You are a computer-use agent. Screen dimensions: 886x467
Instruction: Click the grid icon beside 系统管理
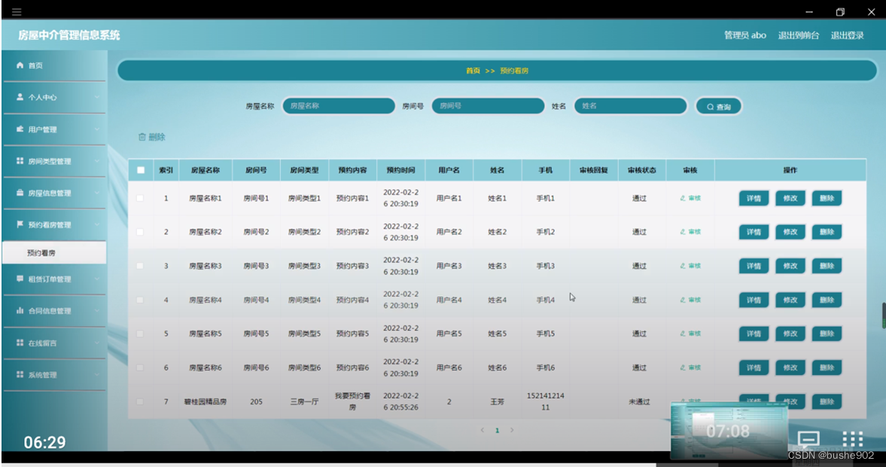[20, 375]
